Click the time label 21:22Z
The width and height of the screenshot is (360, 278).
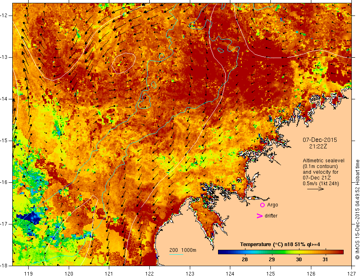[318, 146]
